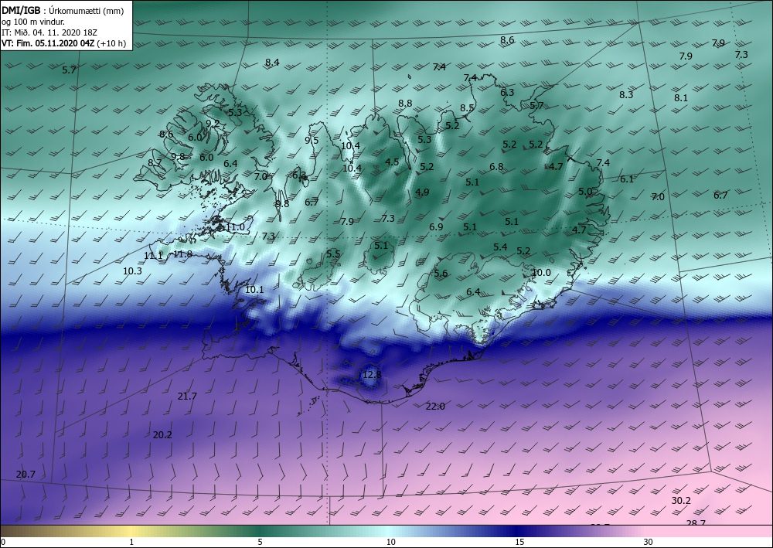Click the 6.8 value on the map

(x=496, y=167)
